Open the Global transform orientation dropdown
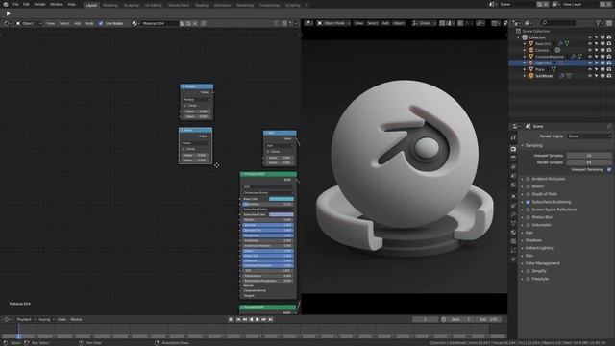The width and height of the screenshot is (615, 346). pyautogui.click(x=424, y=23)
